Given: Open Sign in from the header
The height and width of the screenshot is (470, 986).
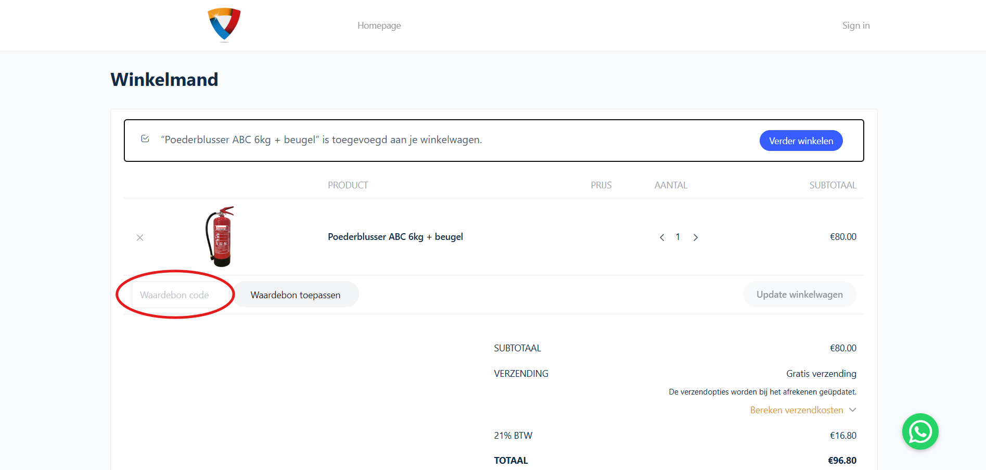Looking at the screenshot, I should click(x=855, y=26).
